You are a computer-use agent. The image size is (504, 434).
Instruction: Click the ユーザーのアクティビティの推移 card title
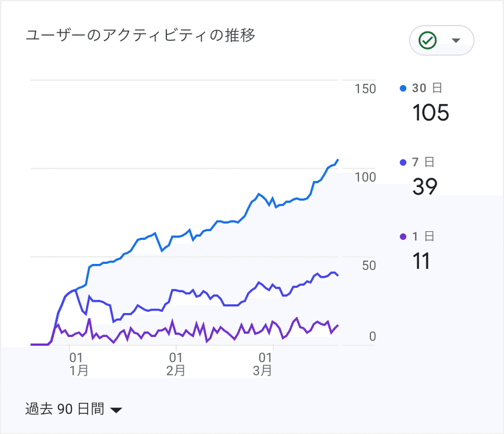[x=140, y=35]
